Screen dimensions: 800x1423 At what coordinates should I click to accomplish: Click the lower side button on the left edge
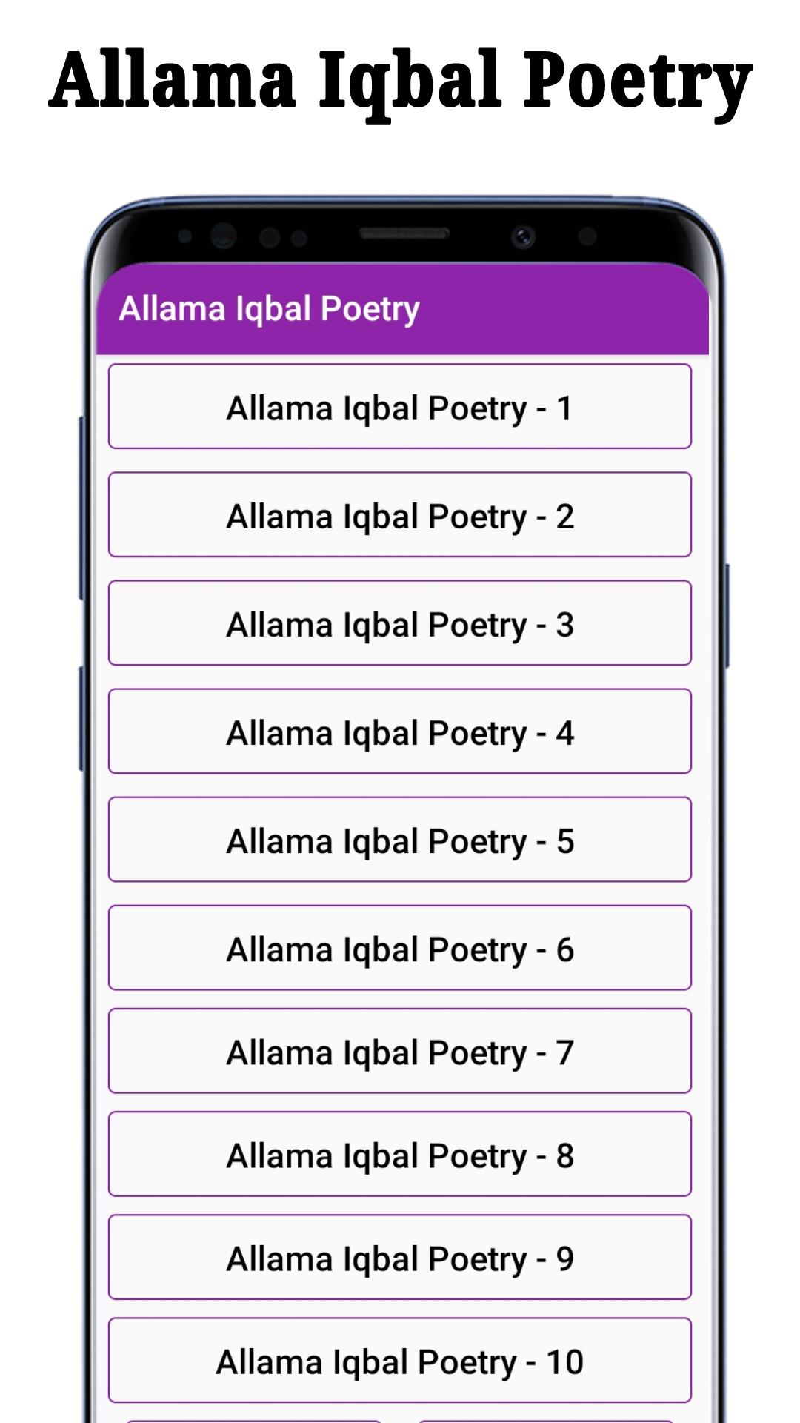[x=81, y=717]
